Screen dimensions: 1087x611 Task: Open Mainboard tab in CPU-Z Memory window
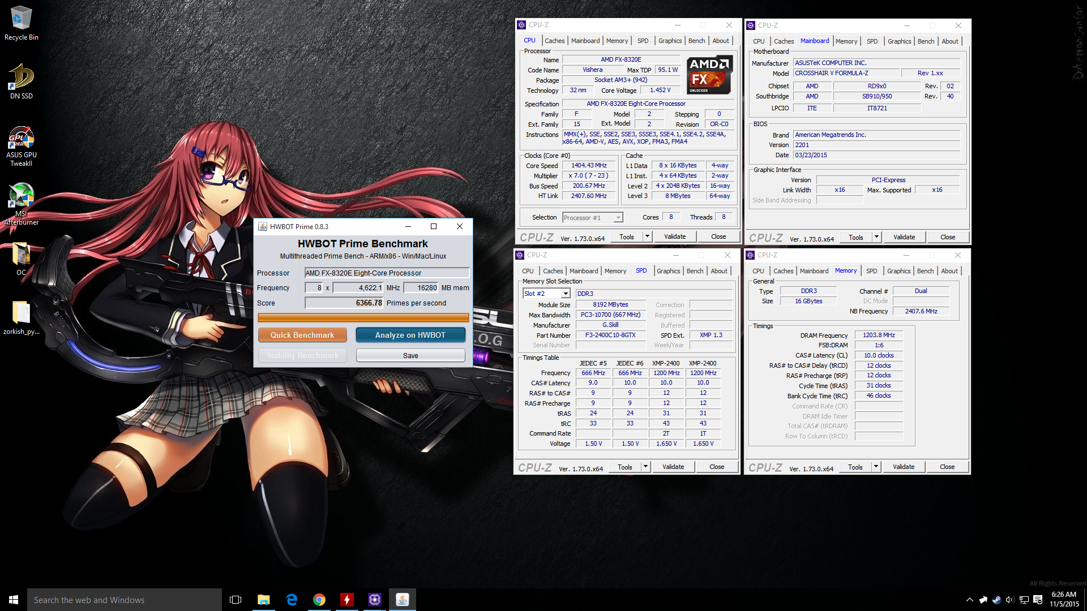(x=814, y=271)
